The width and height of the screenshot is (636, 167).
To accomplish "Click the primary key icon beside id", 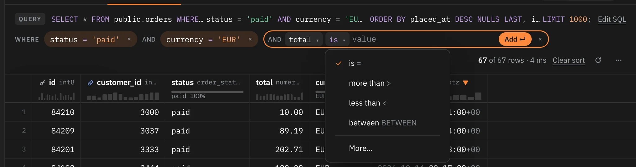I will pyautogui.click(x=43, y=83).
